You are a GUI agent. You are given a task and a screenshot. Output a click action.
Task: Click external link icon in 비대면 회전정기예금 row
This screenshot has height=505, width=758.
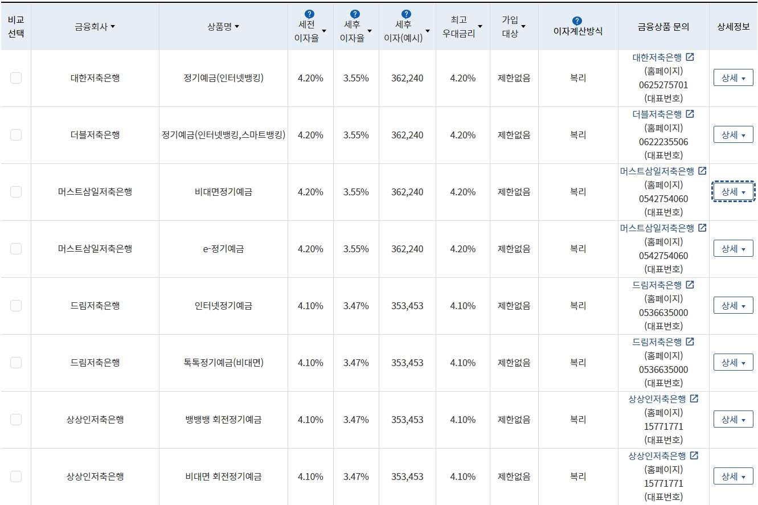click(x=694, y=455)
